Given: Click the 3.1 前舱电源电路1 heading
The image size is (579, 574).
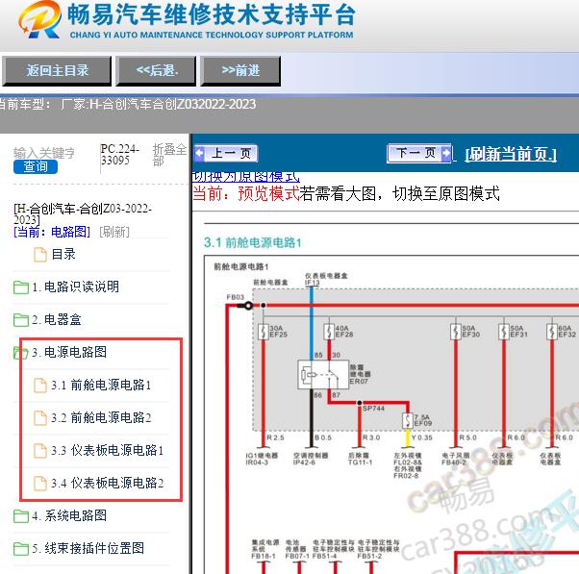Looking at the screenshot, I should tap(253, 242).
